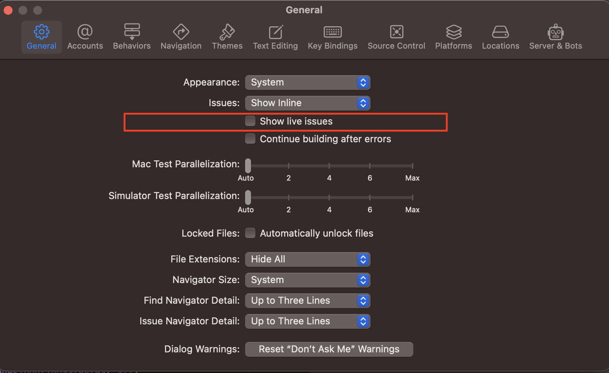This screenshot has height=373, width=609.
Task: Open the Server & Bots robot icon
Action: pos(555,32)
